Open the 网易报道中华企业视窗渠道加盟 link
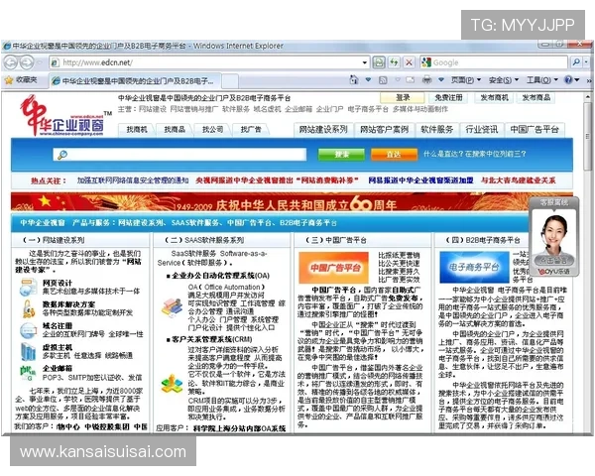595x476 pixels. point(420,180)
